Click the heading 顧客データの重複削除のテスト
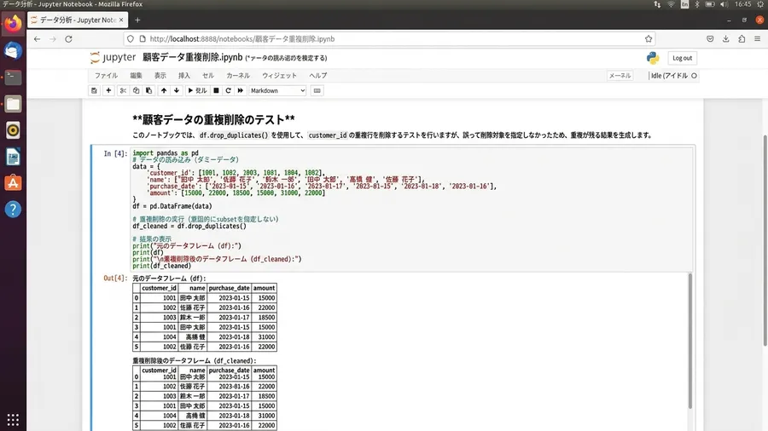Screen dimensions: 768x431 click(x=213, y=120)
